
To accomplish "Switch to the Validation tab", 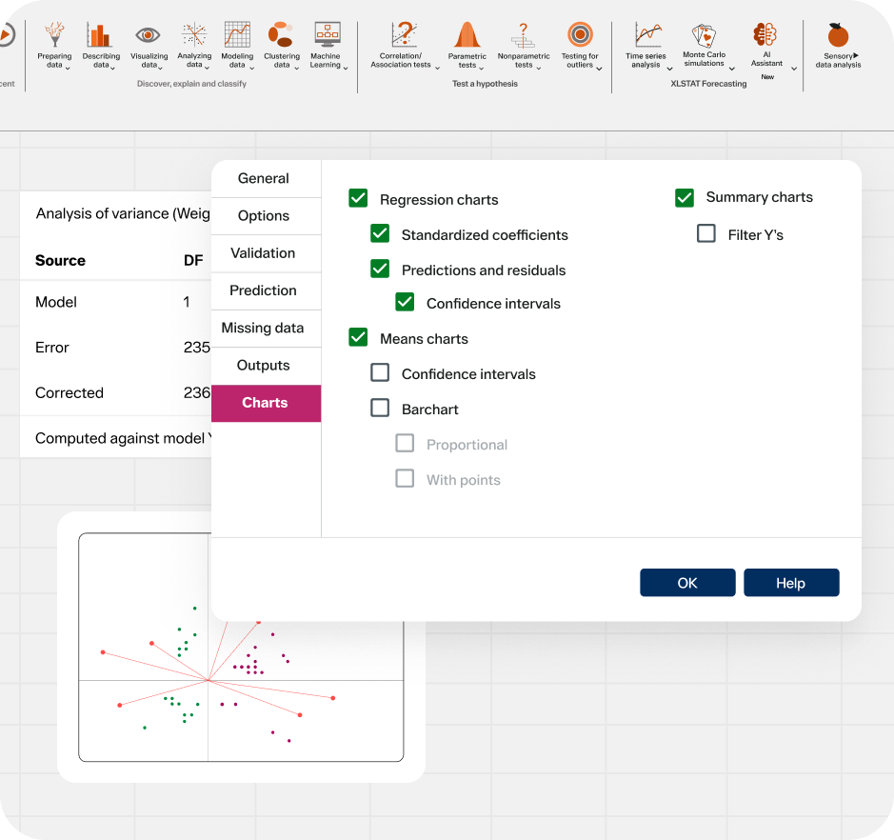I will (263, 253).
